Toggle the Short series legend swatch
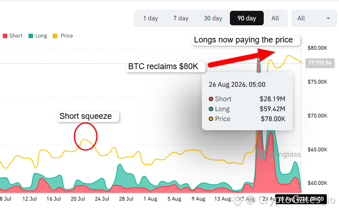 [x=5, y=36]
